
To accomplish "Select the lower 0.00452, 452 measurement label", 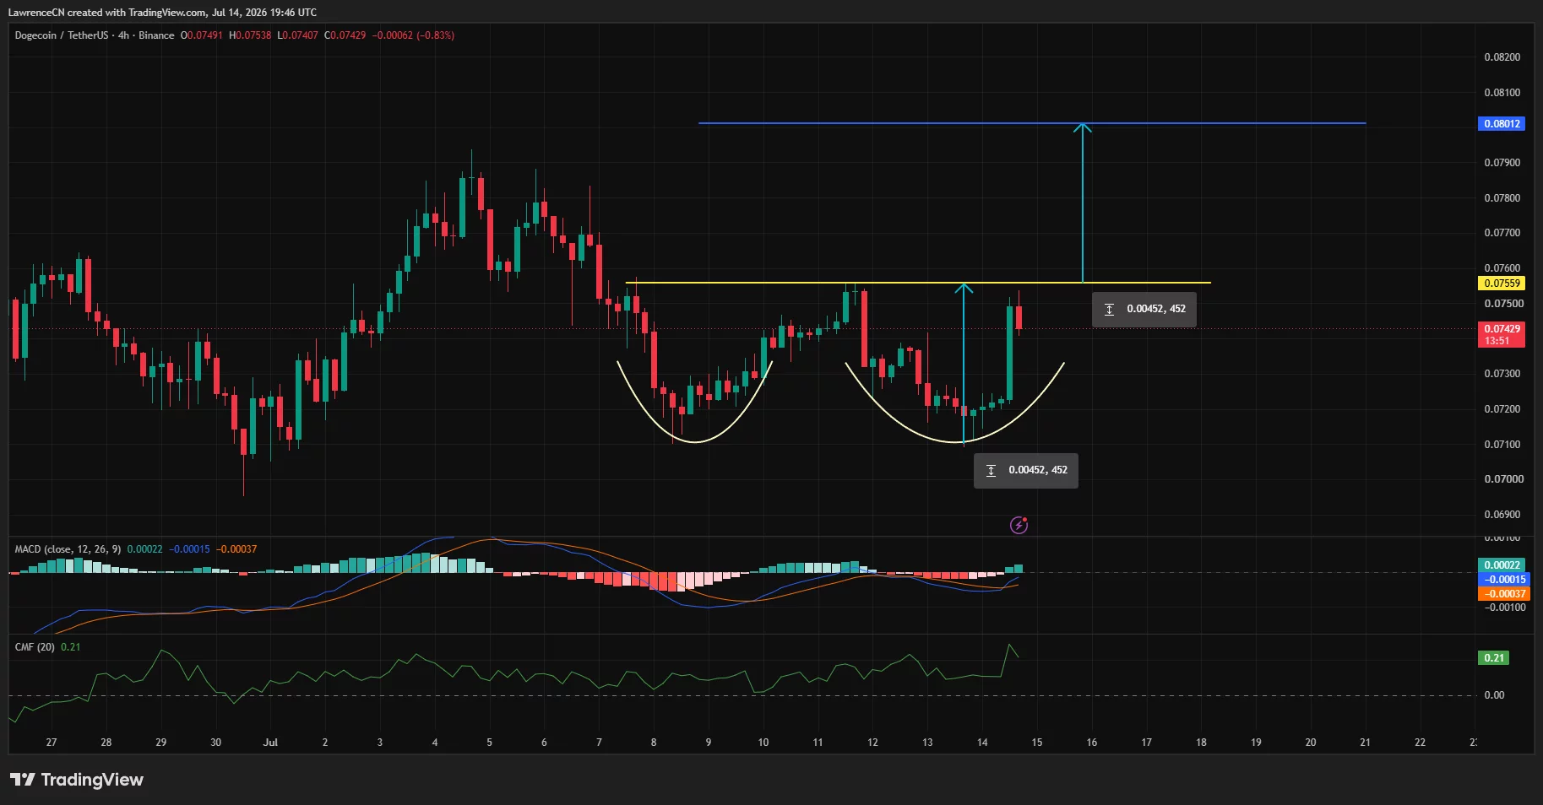I will [x=1026, y=470].
